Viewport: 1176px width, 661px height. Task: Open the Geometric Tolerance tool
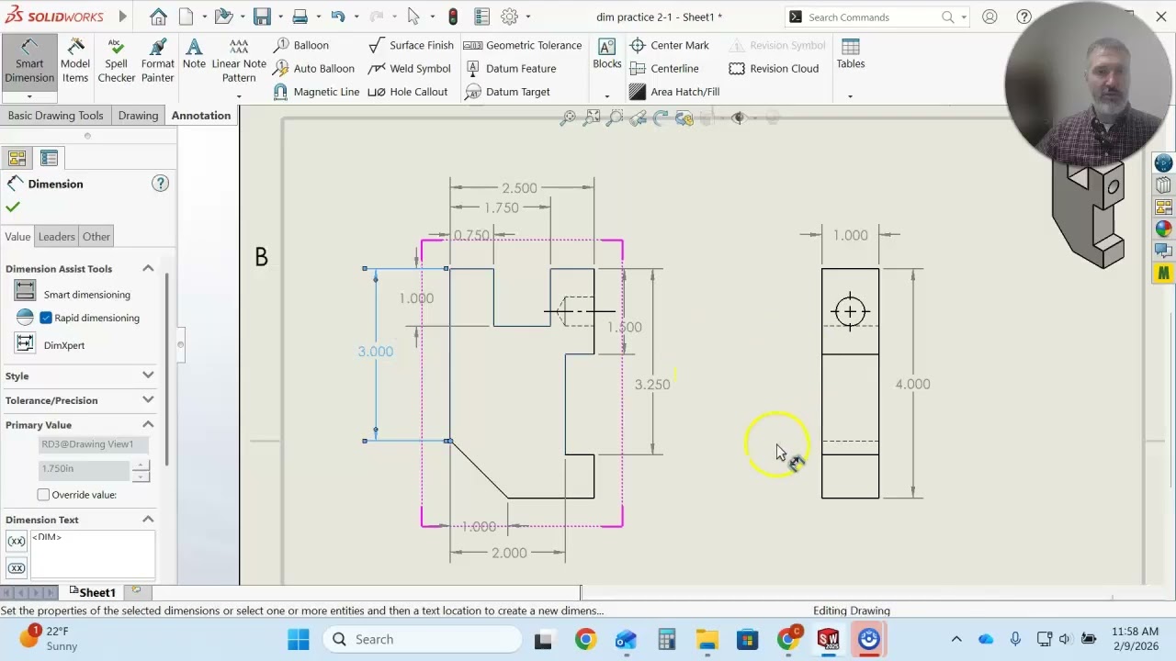pyautogui.click(x=523, y=45)
